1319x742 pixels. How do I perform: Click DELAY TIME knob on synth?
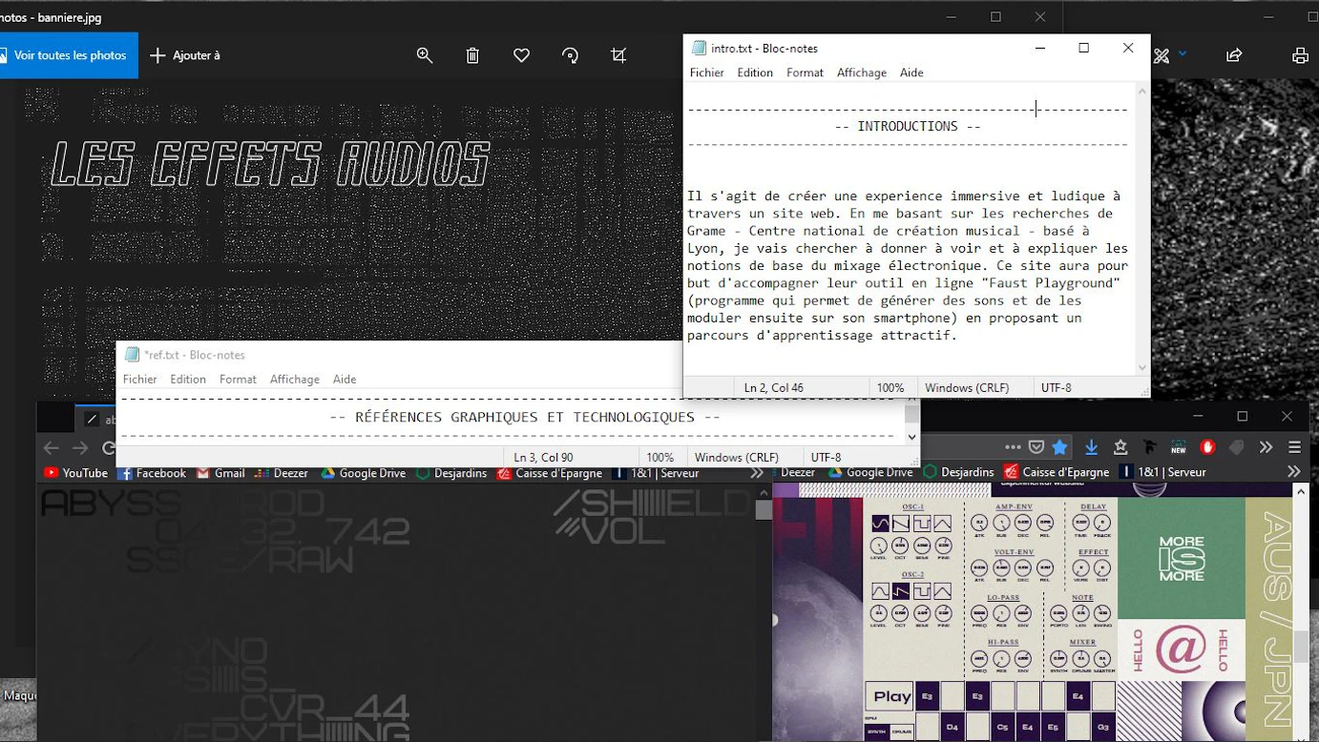click(x=1080, y=523)
